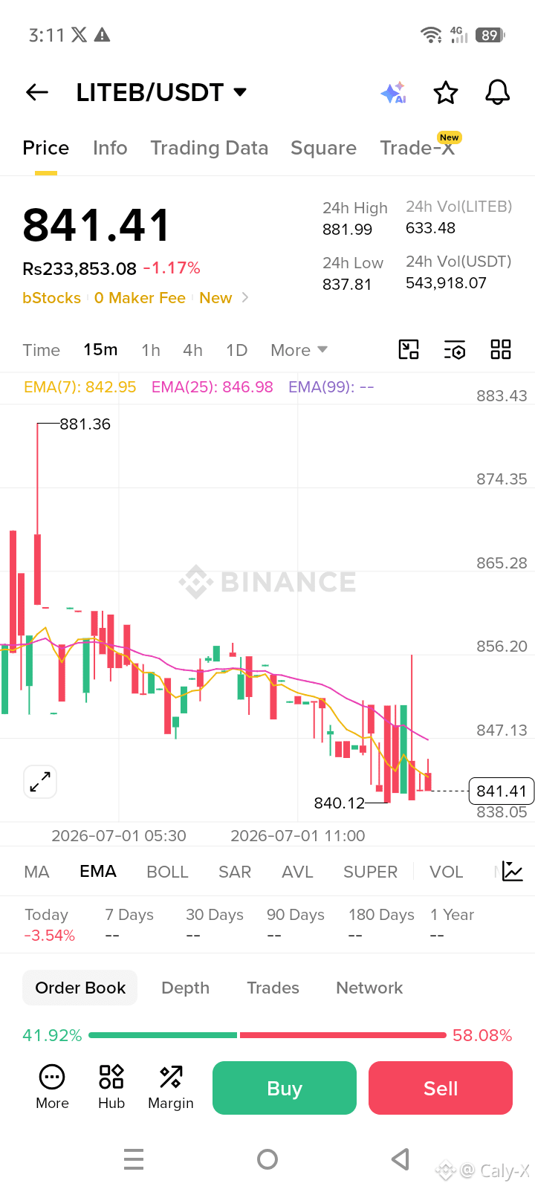
Task: Open the four-square grid layout icon
Action: point(501,349)
